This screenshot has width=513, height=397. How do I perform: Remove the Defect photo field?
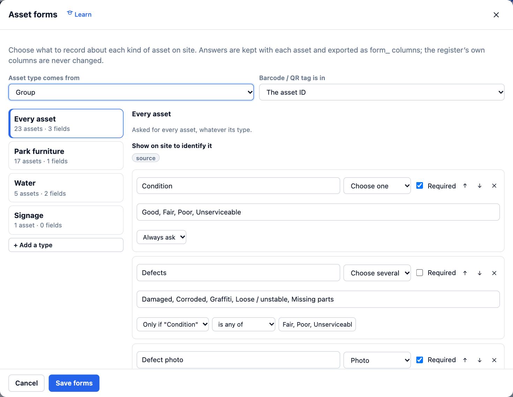click(494, 360)
